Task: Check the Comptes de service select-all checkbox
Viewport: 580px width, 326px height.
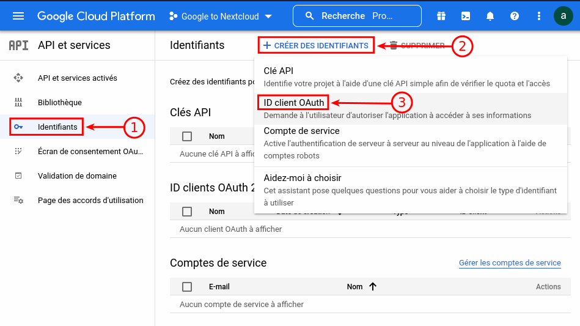Action: click(187, 287)
